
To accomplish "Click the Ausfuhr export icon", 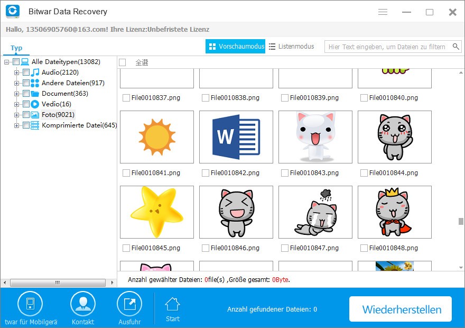I will (129, 304).
